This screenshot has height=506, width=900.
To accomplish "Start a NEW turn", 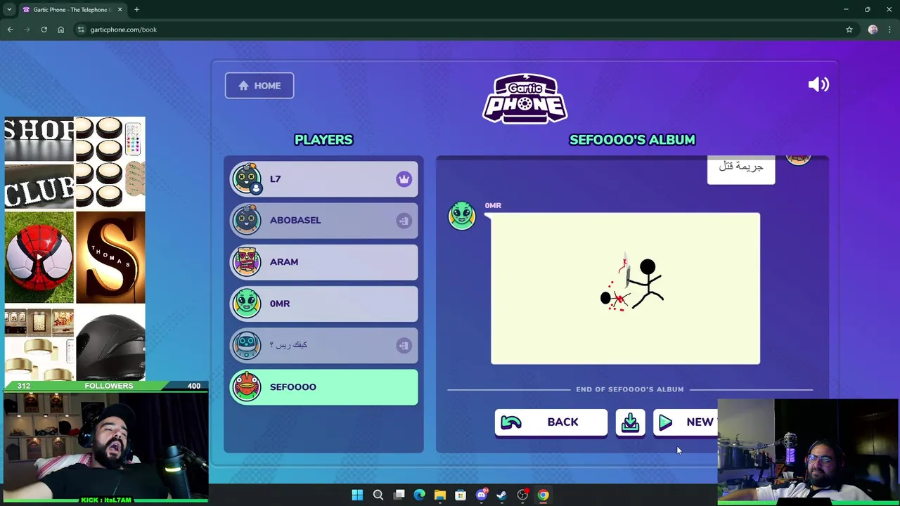I will [686, 422].
